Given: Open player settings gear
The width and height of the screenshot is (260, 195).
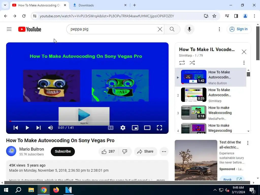Looking at the screenshot, I should coord(123,128).
